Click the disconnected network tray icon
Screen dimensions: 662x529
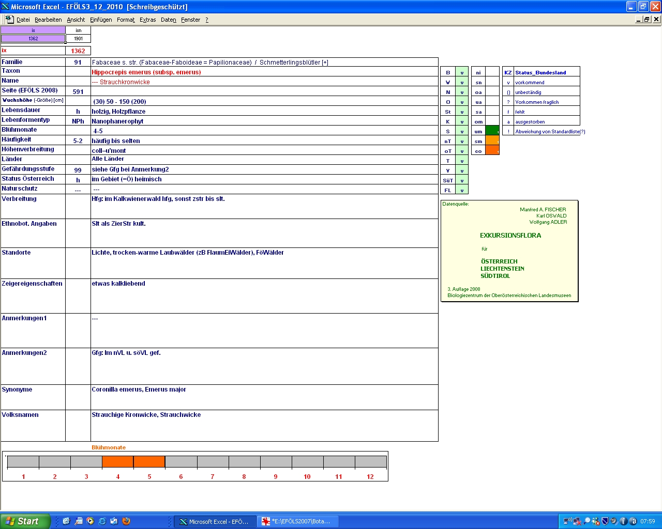pyautogui.click(x=577, y=521)
